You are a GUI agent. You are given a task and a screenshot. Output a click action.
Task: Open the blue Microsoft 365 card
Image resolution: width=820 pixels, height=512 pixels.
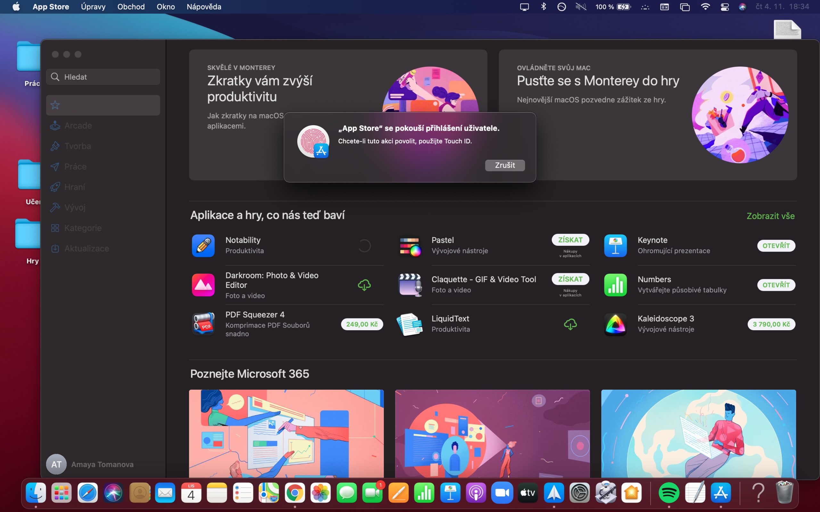698,433
